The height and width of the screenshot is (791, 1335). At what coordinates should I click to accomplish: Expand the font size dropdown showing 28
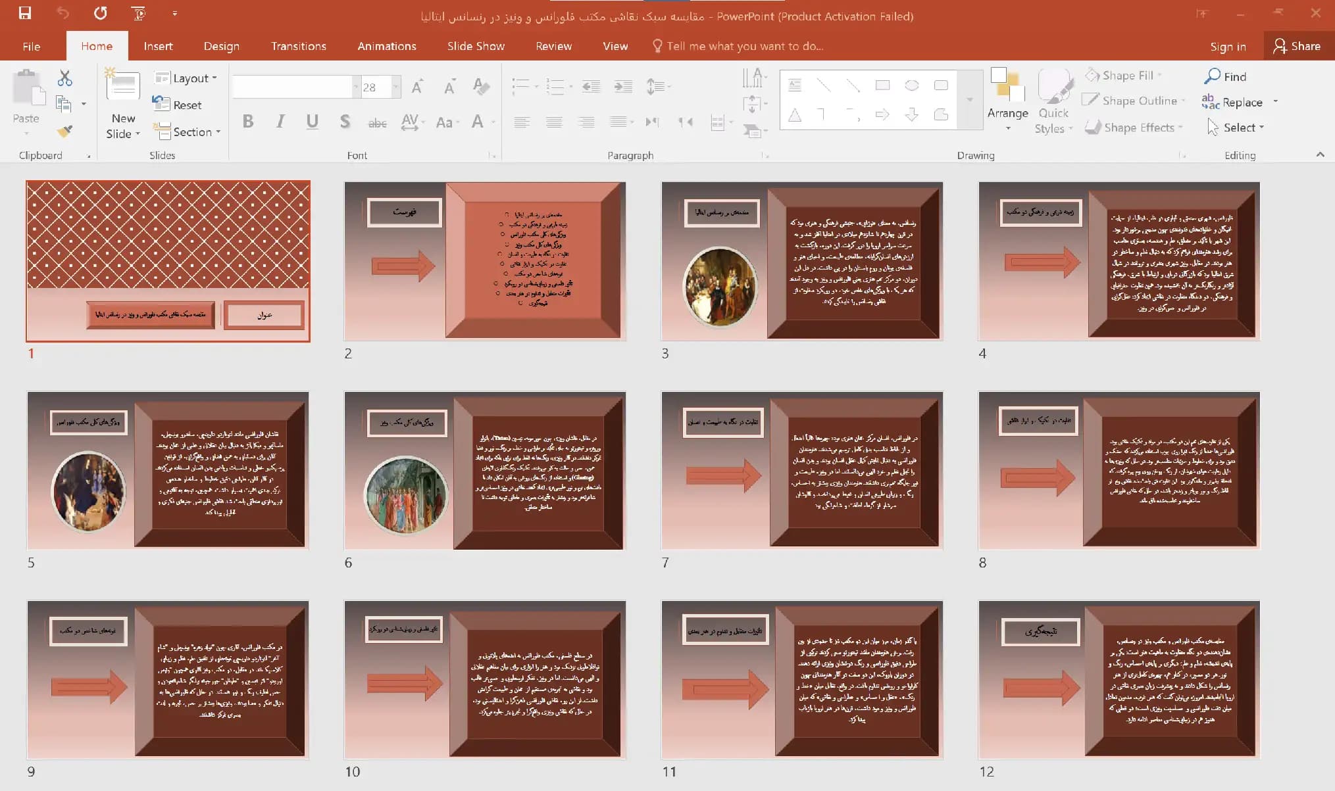pyautogui.click(x=395, y=87)
